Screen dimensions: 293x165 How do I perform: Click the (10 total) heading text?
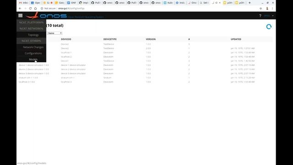(55, 26)
